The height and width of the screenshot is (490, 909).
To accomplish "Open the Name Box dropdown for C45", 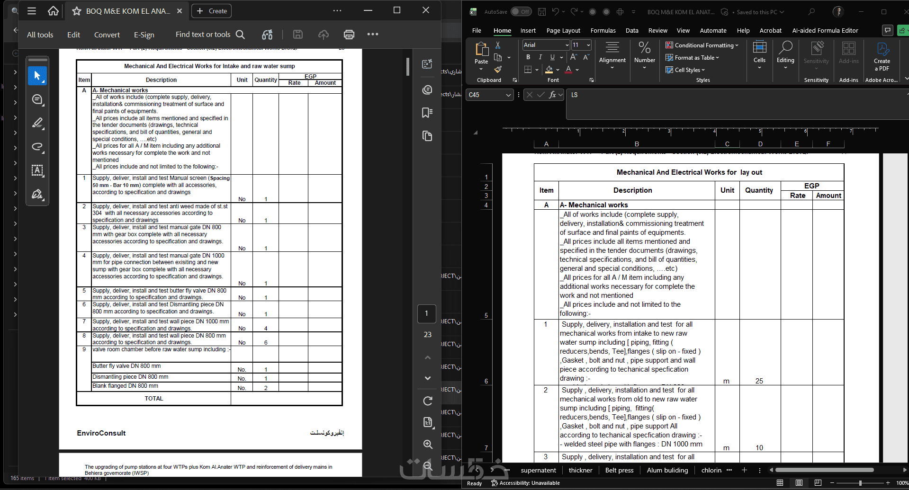I will pyautogui.click(x=508, y=95).
